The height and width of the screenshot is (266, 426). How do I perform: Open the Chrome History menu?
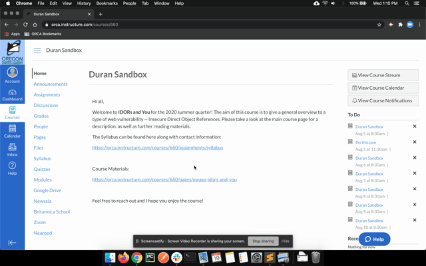tap(84, 3)
